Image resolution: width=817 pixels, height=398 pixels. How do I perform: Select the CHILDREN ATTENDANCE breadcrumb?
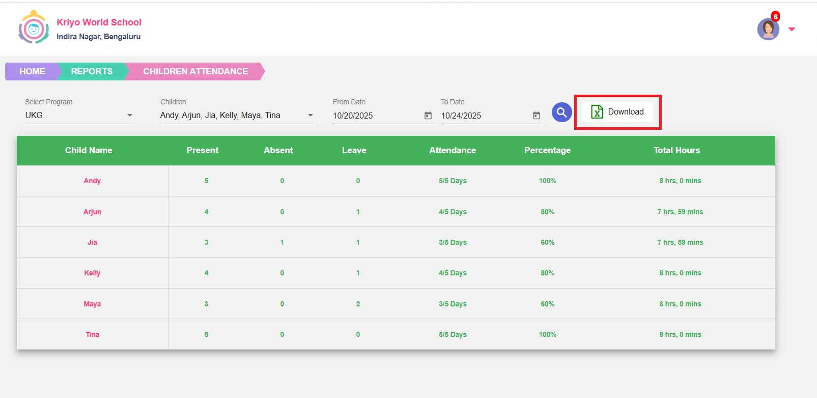pos(195,71)
